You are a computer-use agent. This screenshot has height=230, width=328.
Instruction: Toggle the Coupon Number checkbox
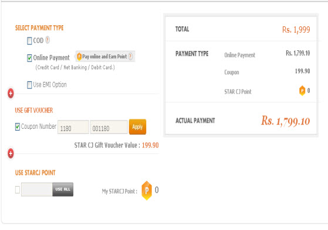pyautogui.click(x=18, y=126)
